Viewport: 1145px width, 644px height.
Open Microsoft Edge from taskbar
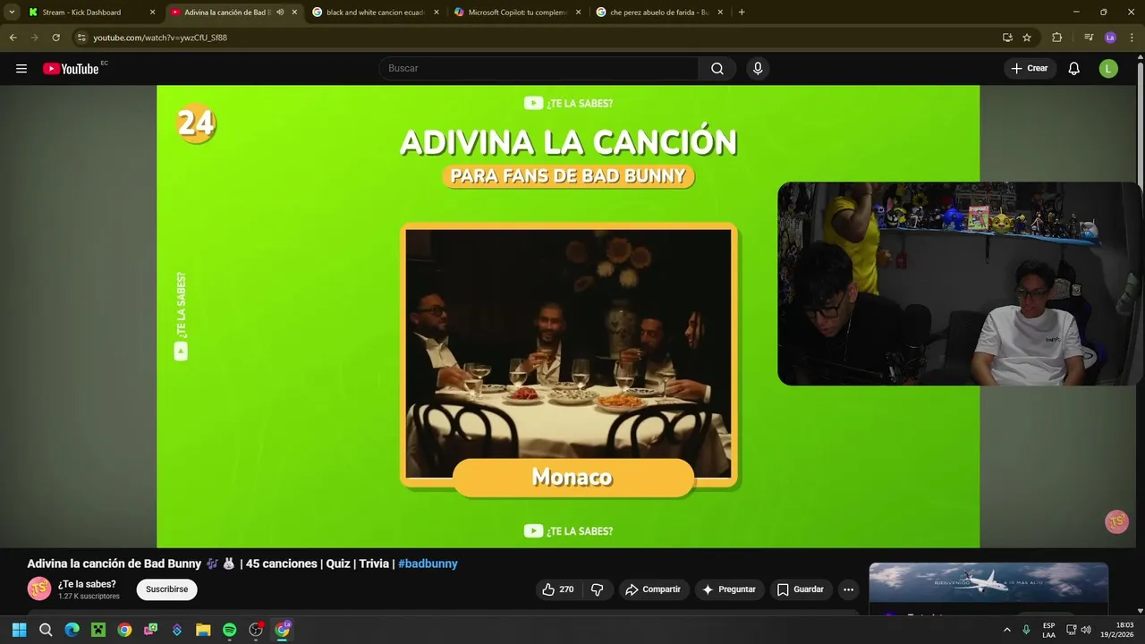point(72,630)
